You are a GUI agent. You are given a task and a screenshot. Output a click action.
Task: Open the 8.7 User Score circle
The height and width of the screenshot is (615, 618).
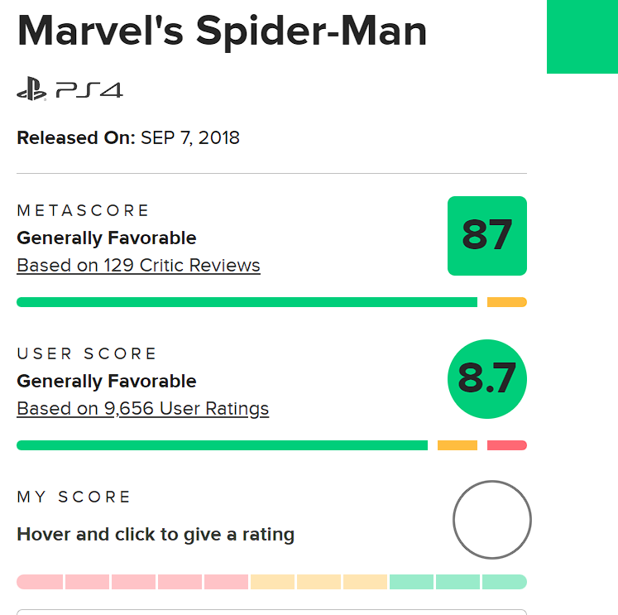pyautogui.click(x=486, y=379)
